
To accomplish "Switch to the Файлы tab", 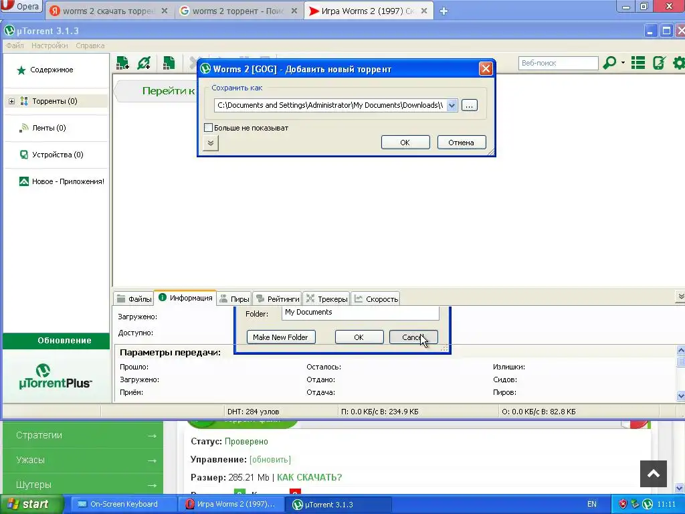I will tap(134, 299).
